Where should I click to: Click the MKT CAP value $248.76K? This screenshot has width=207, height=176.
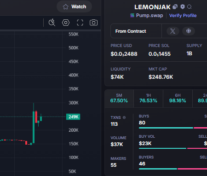(x=161, y=77)
